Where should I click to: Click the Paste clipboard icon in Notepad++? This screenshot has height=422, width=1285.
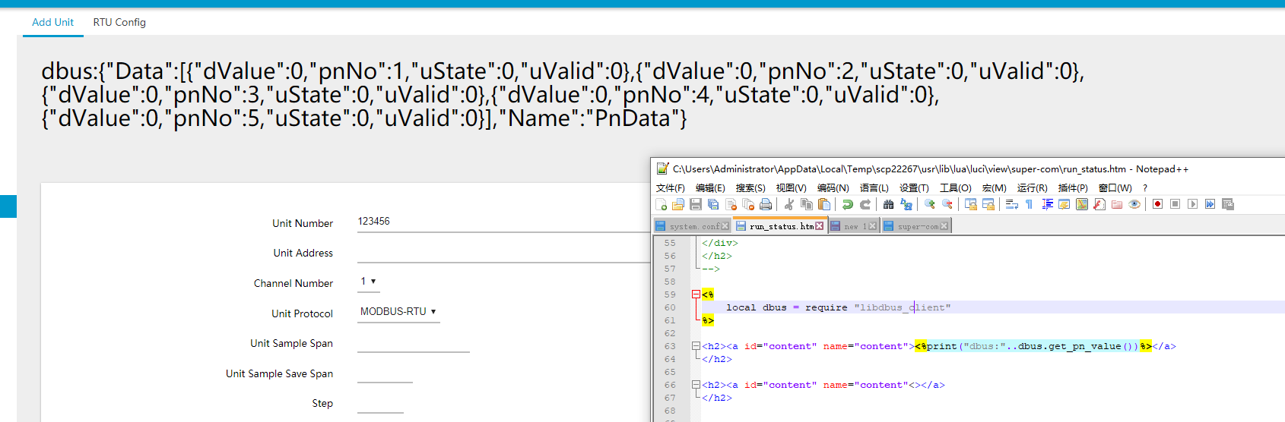pyautogui.click(x=824, y=204)
